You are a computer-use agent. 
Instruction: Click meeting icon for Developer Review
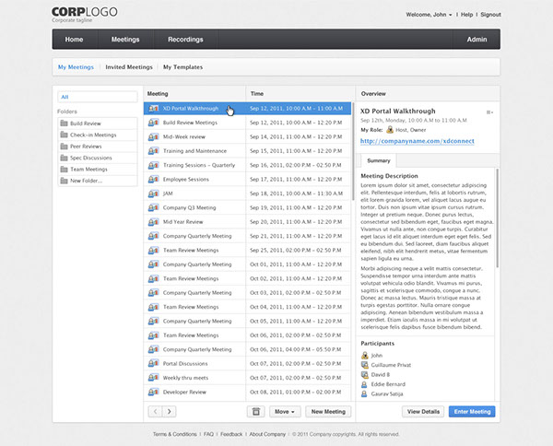click(x=153, y=392)
